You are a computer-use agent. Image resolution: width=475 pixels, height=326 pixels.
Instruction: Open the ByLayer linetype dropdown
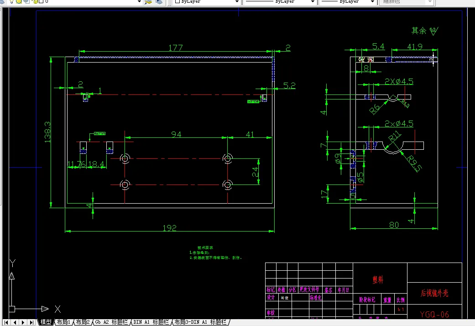click(x=313, y=2)
